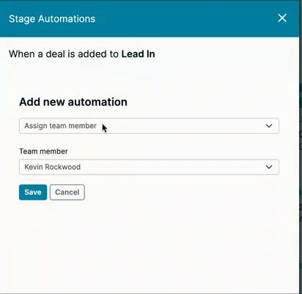Open the Assign team member dropdown
Image resolution: width=302 pixels, height=294 pixels.
pyautogui.click(x=149, y=126)
